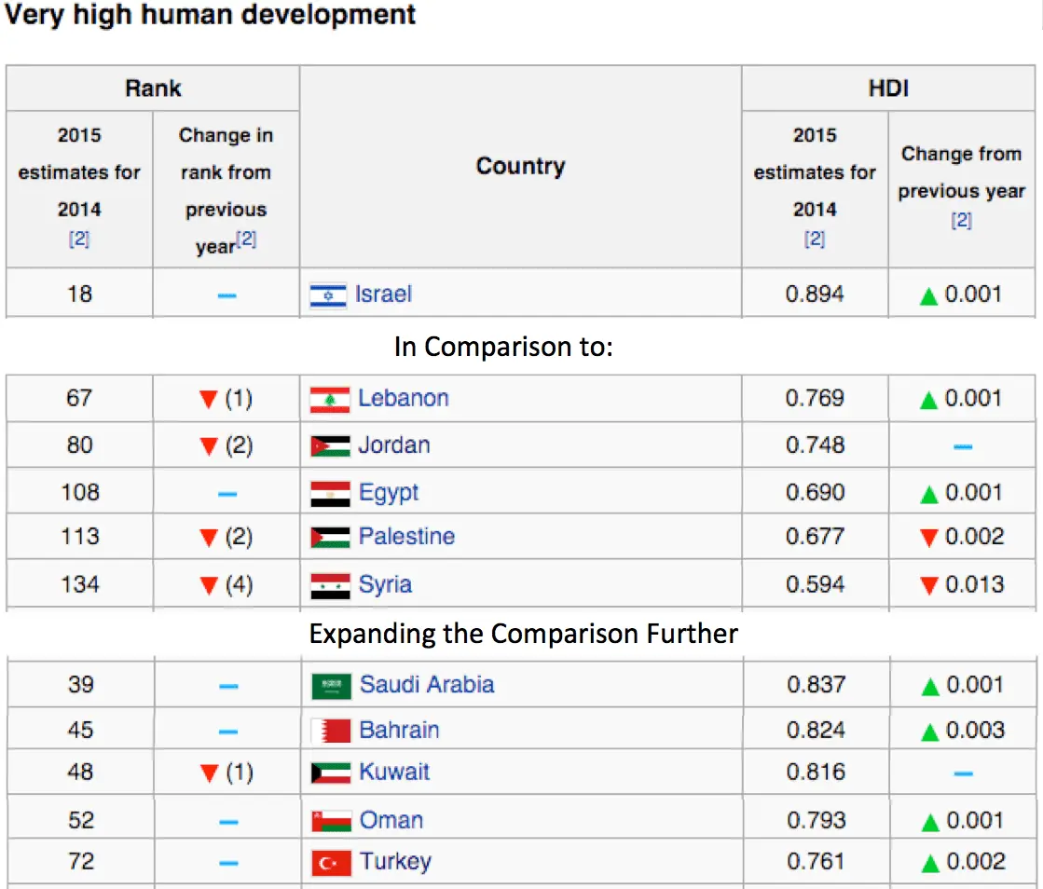
Task: Click the Israel flag icon
Action: [x=328, y=295]
